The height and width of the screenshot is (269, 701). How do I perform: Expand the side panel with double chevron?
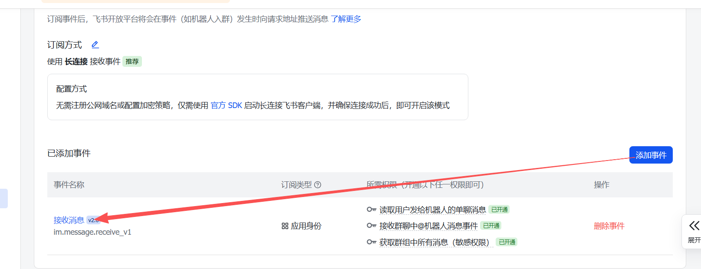tap(694, 226)
